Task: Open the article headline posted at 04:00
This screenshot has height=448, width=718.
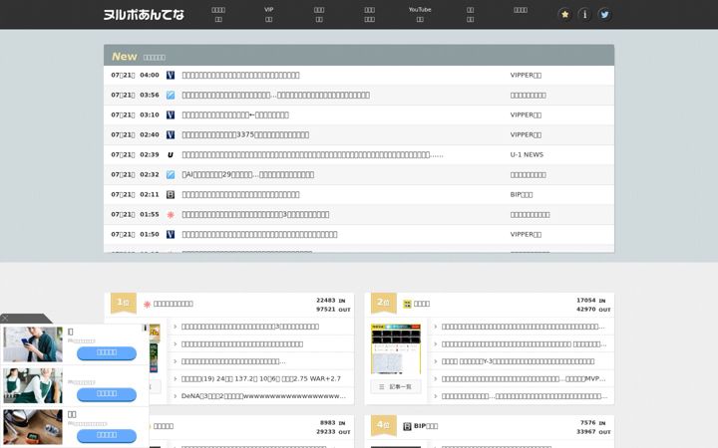Action: pos(241,75)
